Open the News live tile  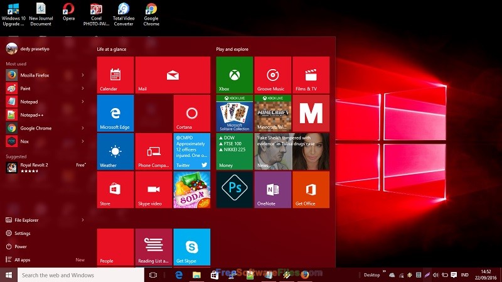(x=292, y=151)
